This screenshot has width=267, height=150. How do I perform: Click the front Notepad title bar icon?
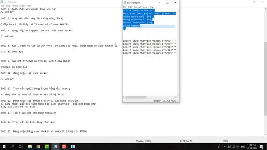(125, 3)
